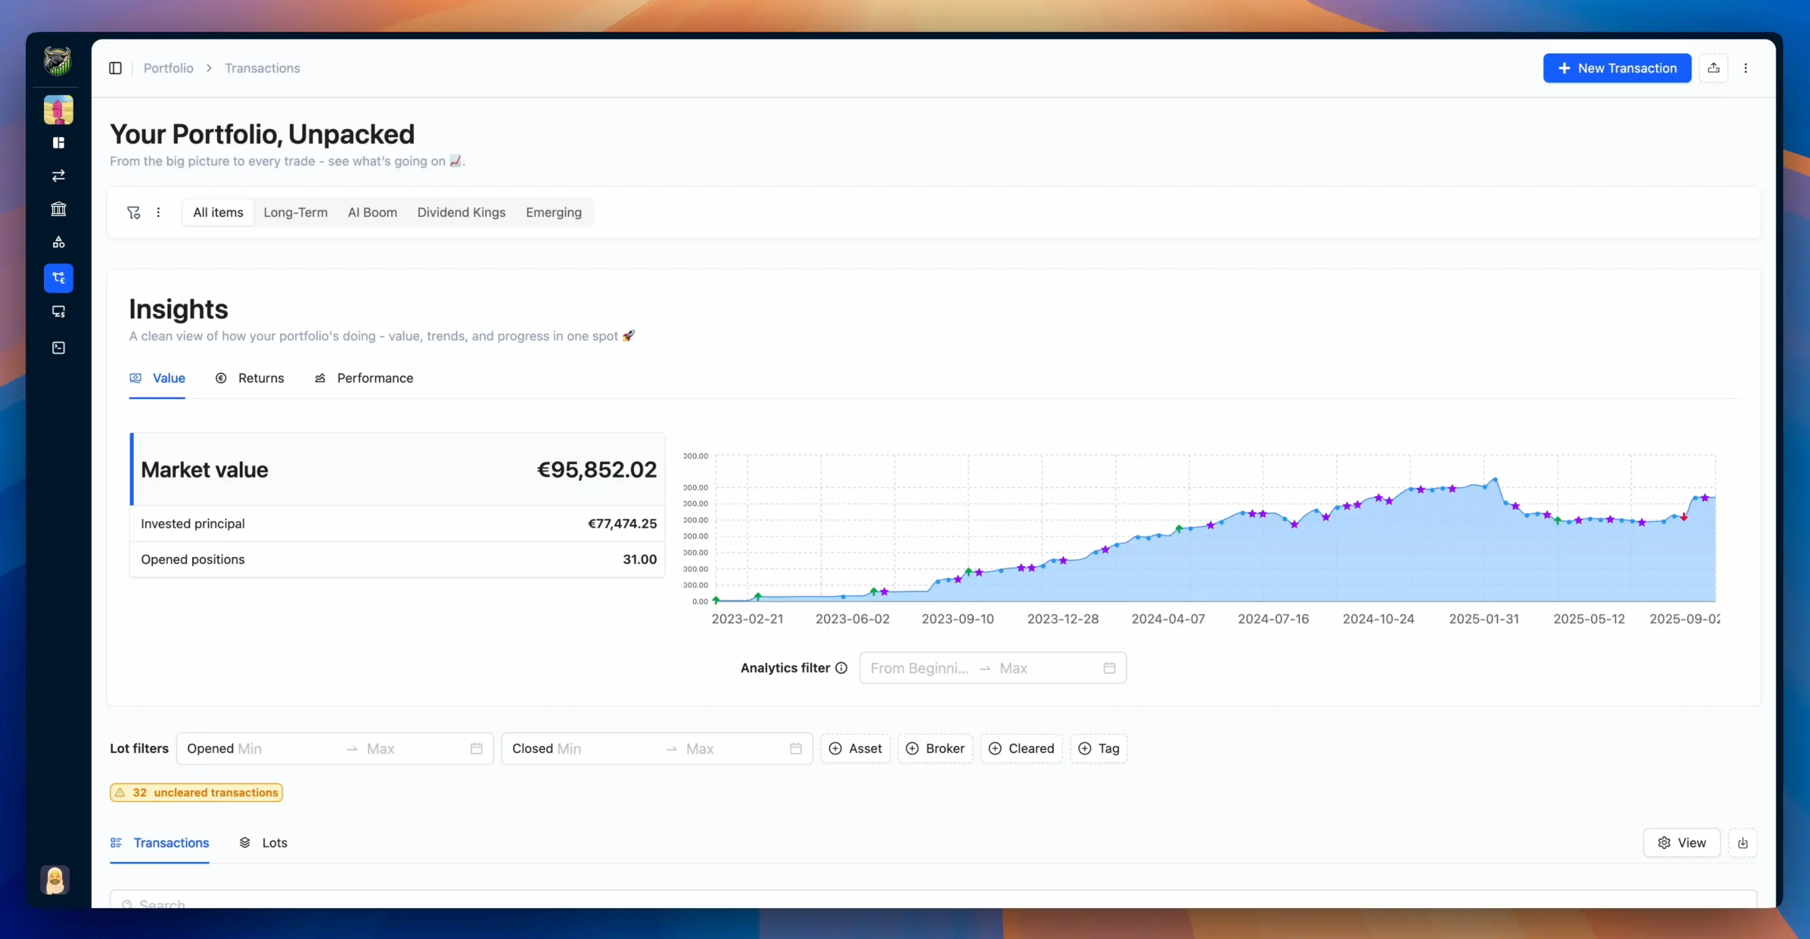Open the terminal console sidebar icon
This screenshot has height=939, width=1810.
click(58, 348)
